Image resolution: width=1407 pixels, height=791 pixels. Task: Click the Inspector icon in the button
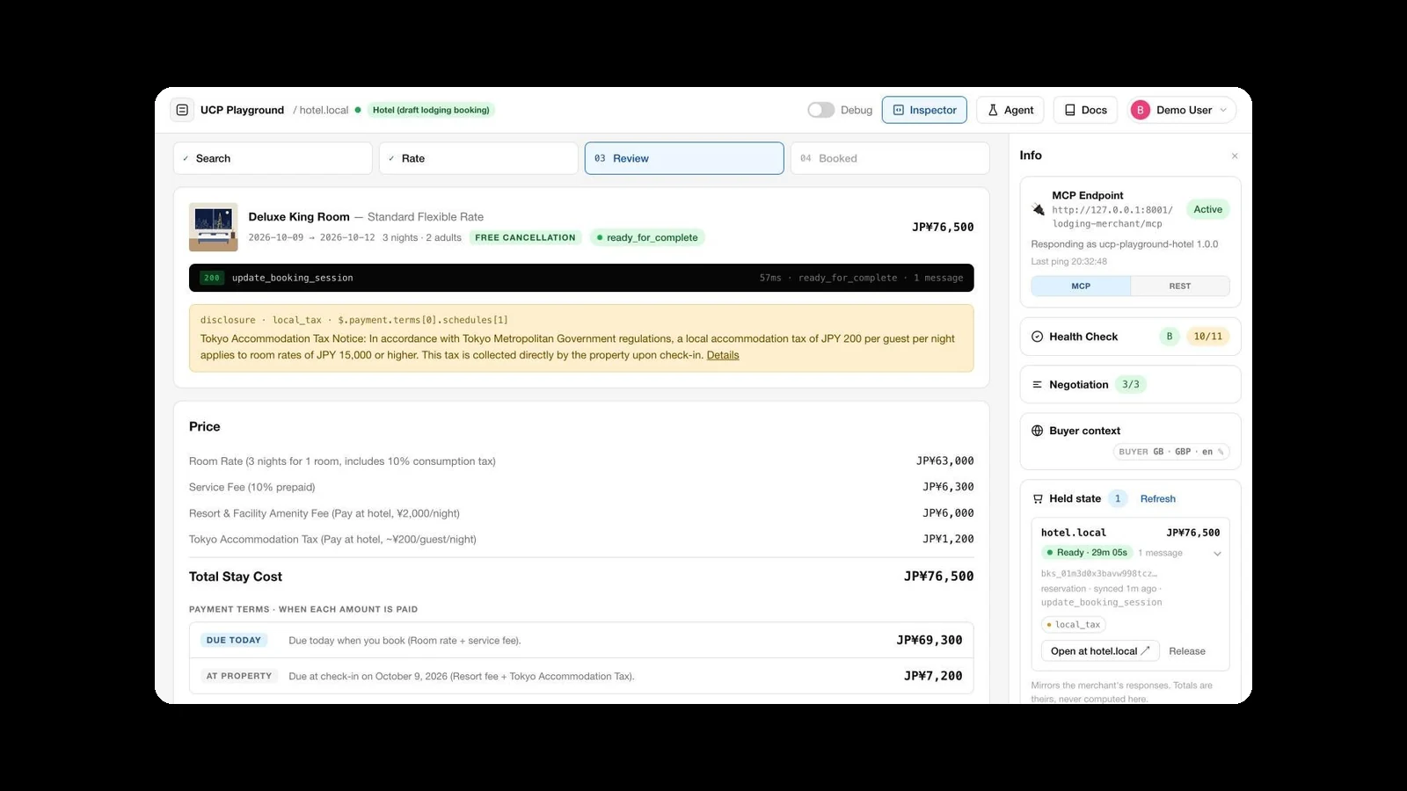pyautogui.click(x=899, y=110)
